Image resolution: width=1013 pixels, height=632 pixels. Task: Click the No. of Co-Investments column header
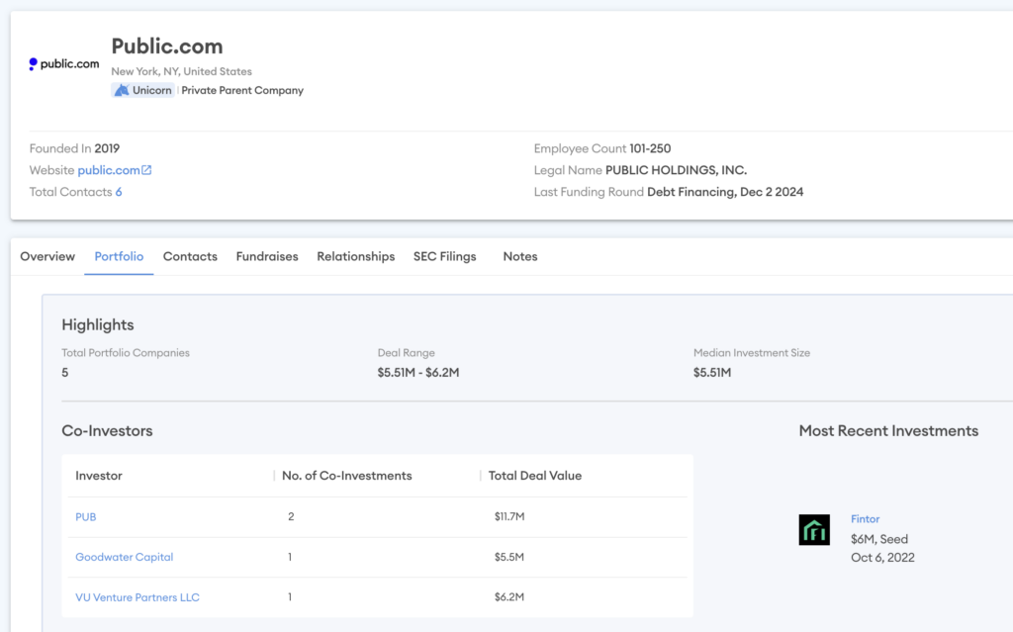(347, 476)
